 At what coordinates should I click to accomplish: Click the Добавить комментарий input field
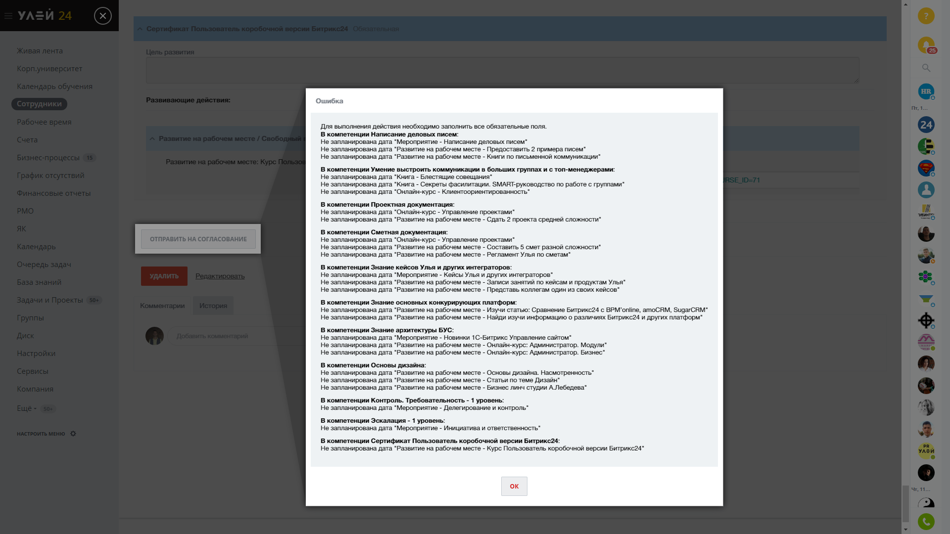click(237, 336)
